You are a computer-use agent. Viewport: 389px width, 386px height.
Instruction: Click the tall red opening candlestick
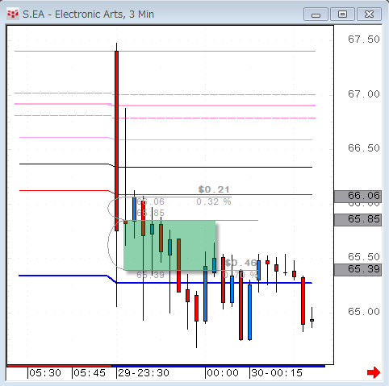click(x=116, y=141)
